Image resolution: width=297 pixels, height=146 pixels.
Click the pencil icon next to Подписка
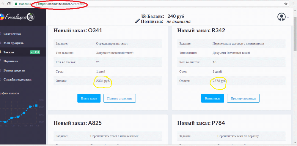click(x=137, y=21)
